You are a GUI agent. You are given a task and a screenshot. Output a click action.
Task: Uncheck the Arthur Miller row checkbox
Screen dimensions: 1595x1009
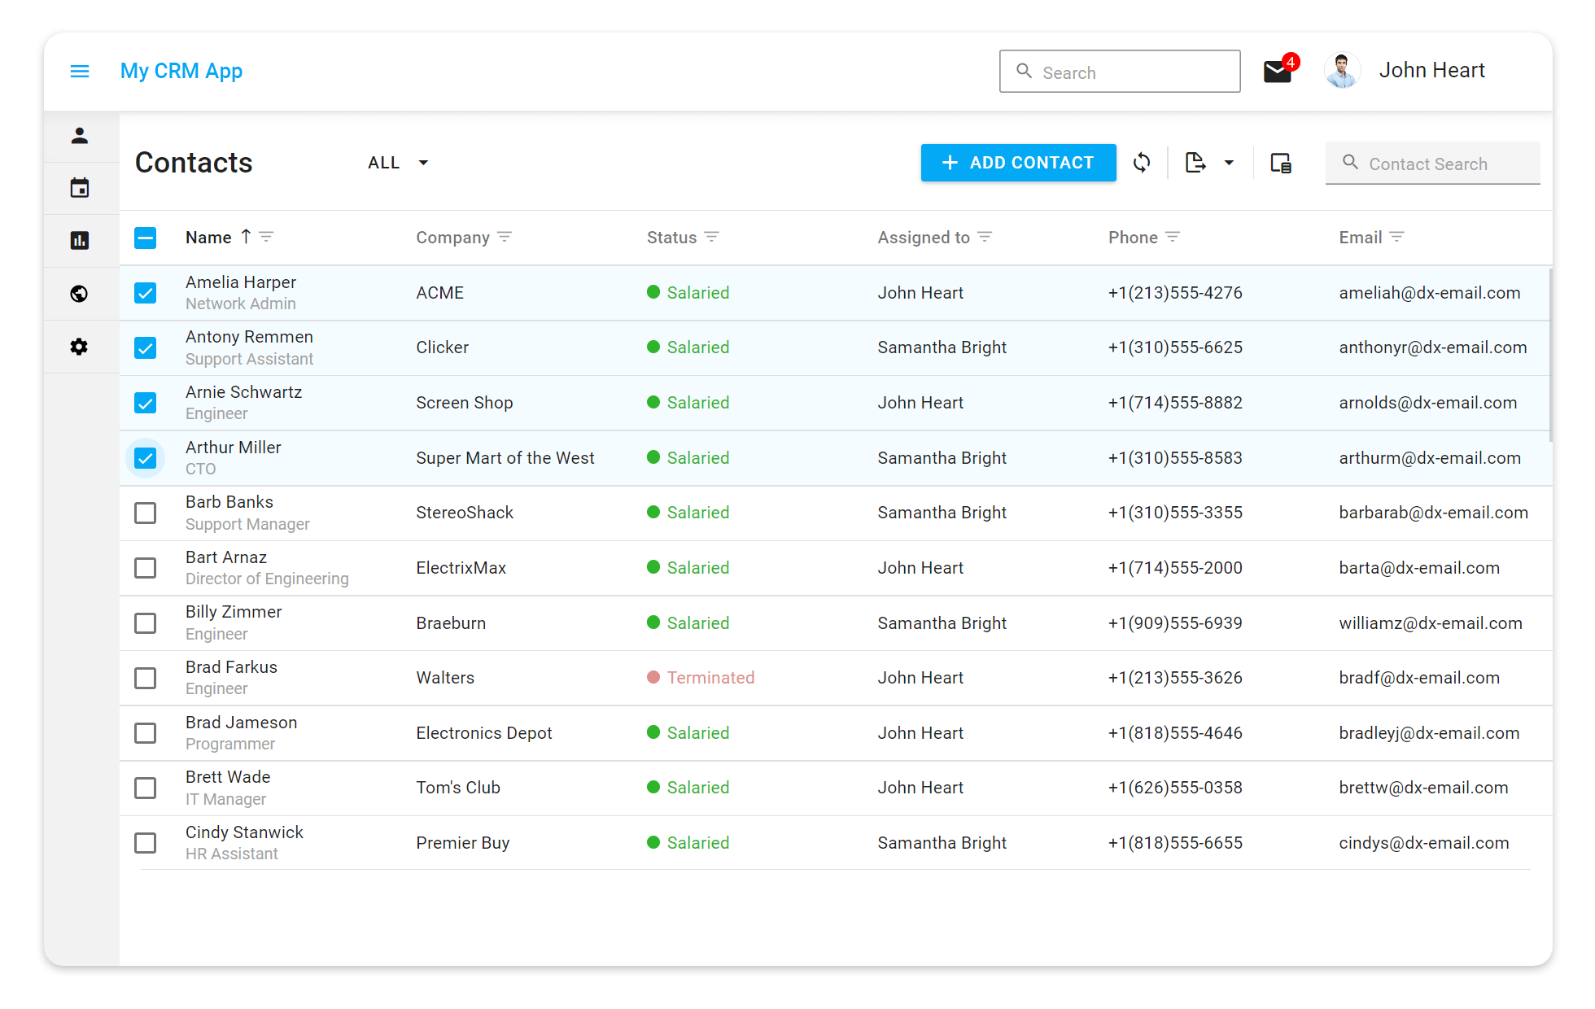(x=145, y=458)
